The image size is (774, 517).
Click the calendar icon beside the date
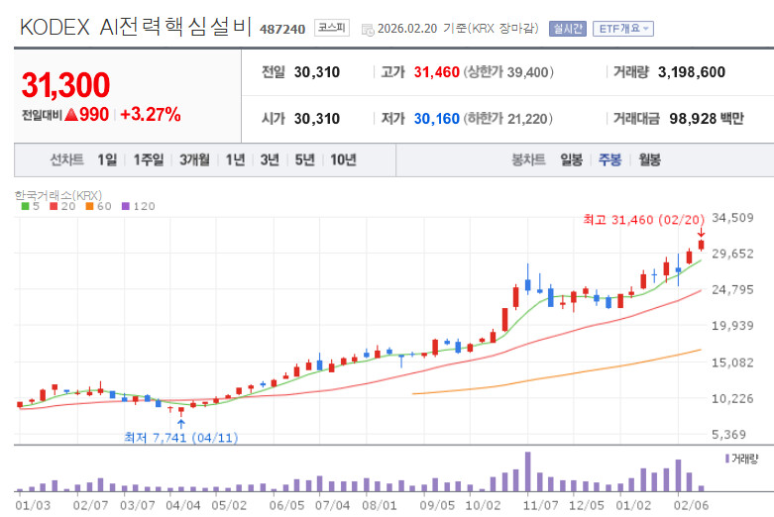pos(368,30)
